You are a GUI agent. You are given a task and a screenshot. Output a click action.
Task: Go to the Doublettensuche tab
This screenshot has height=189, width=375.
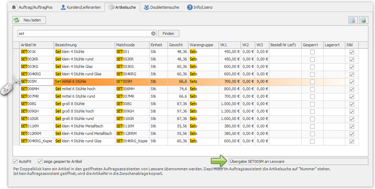click(162, 7)
